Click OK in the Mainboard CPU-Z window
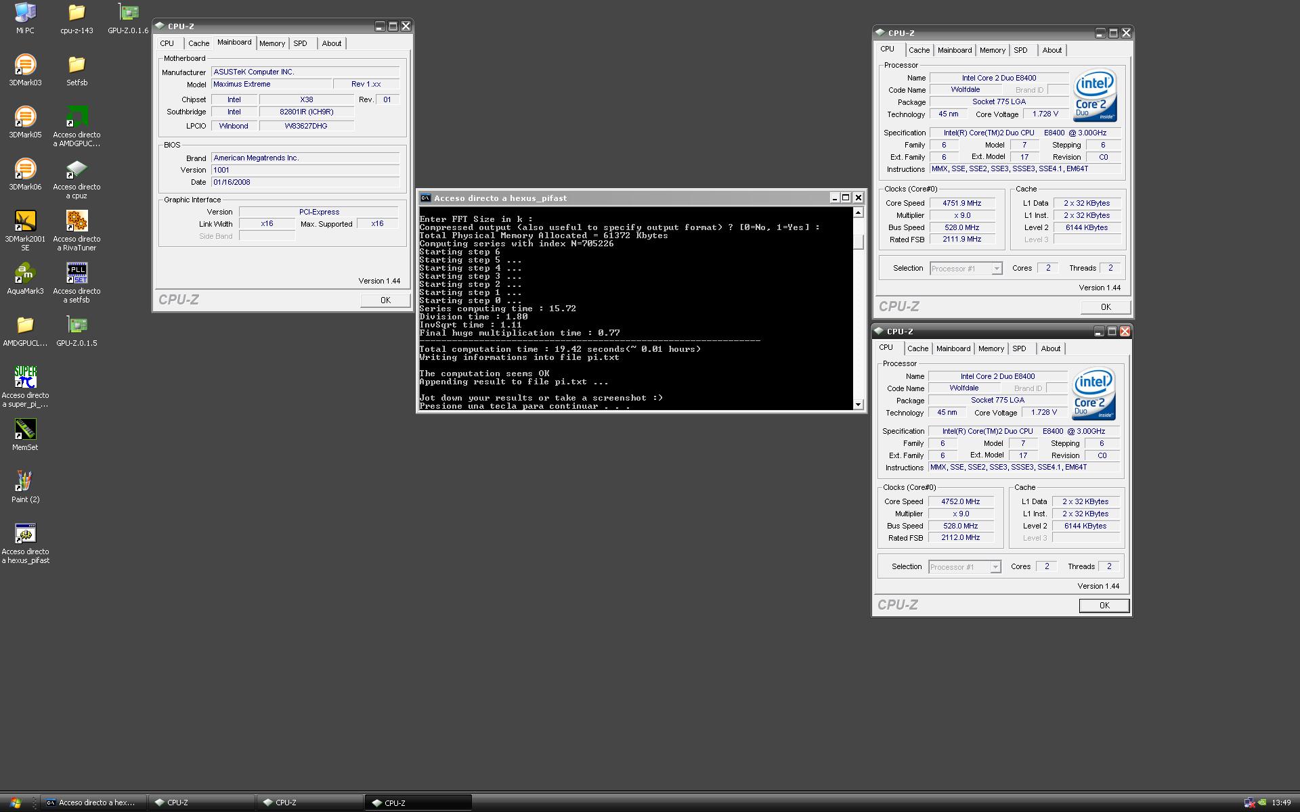This screenshot has width=1300, height=812. [x=385, y=300]
